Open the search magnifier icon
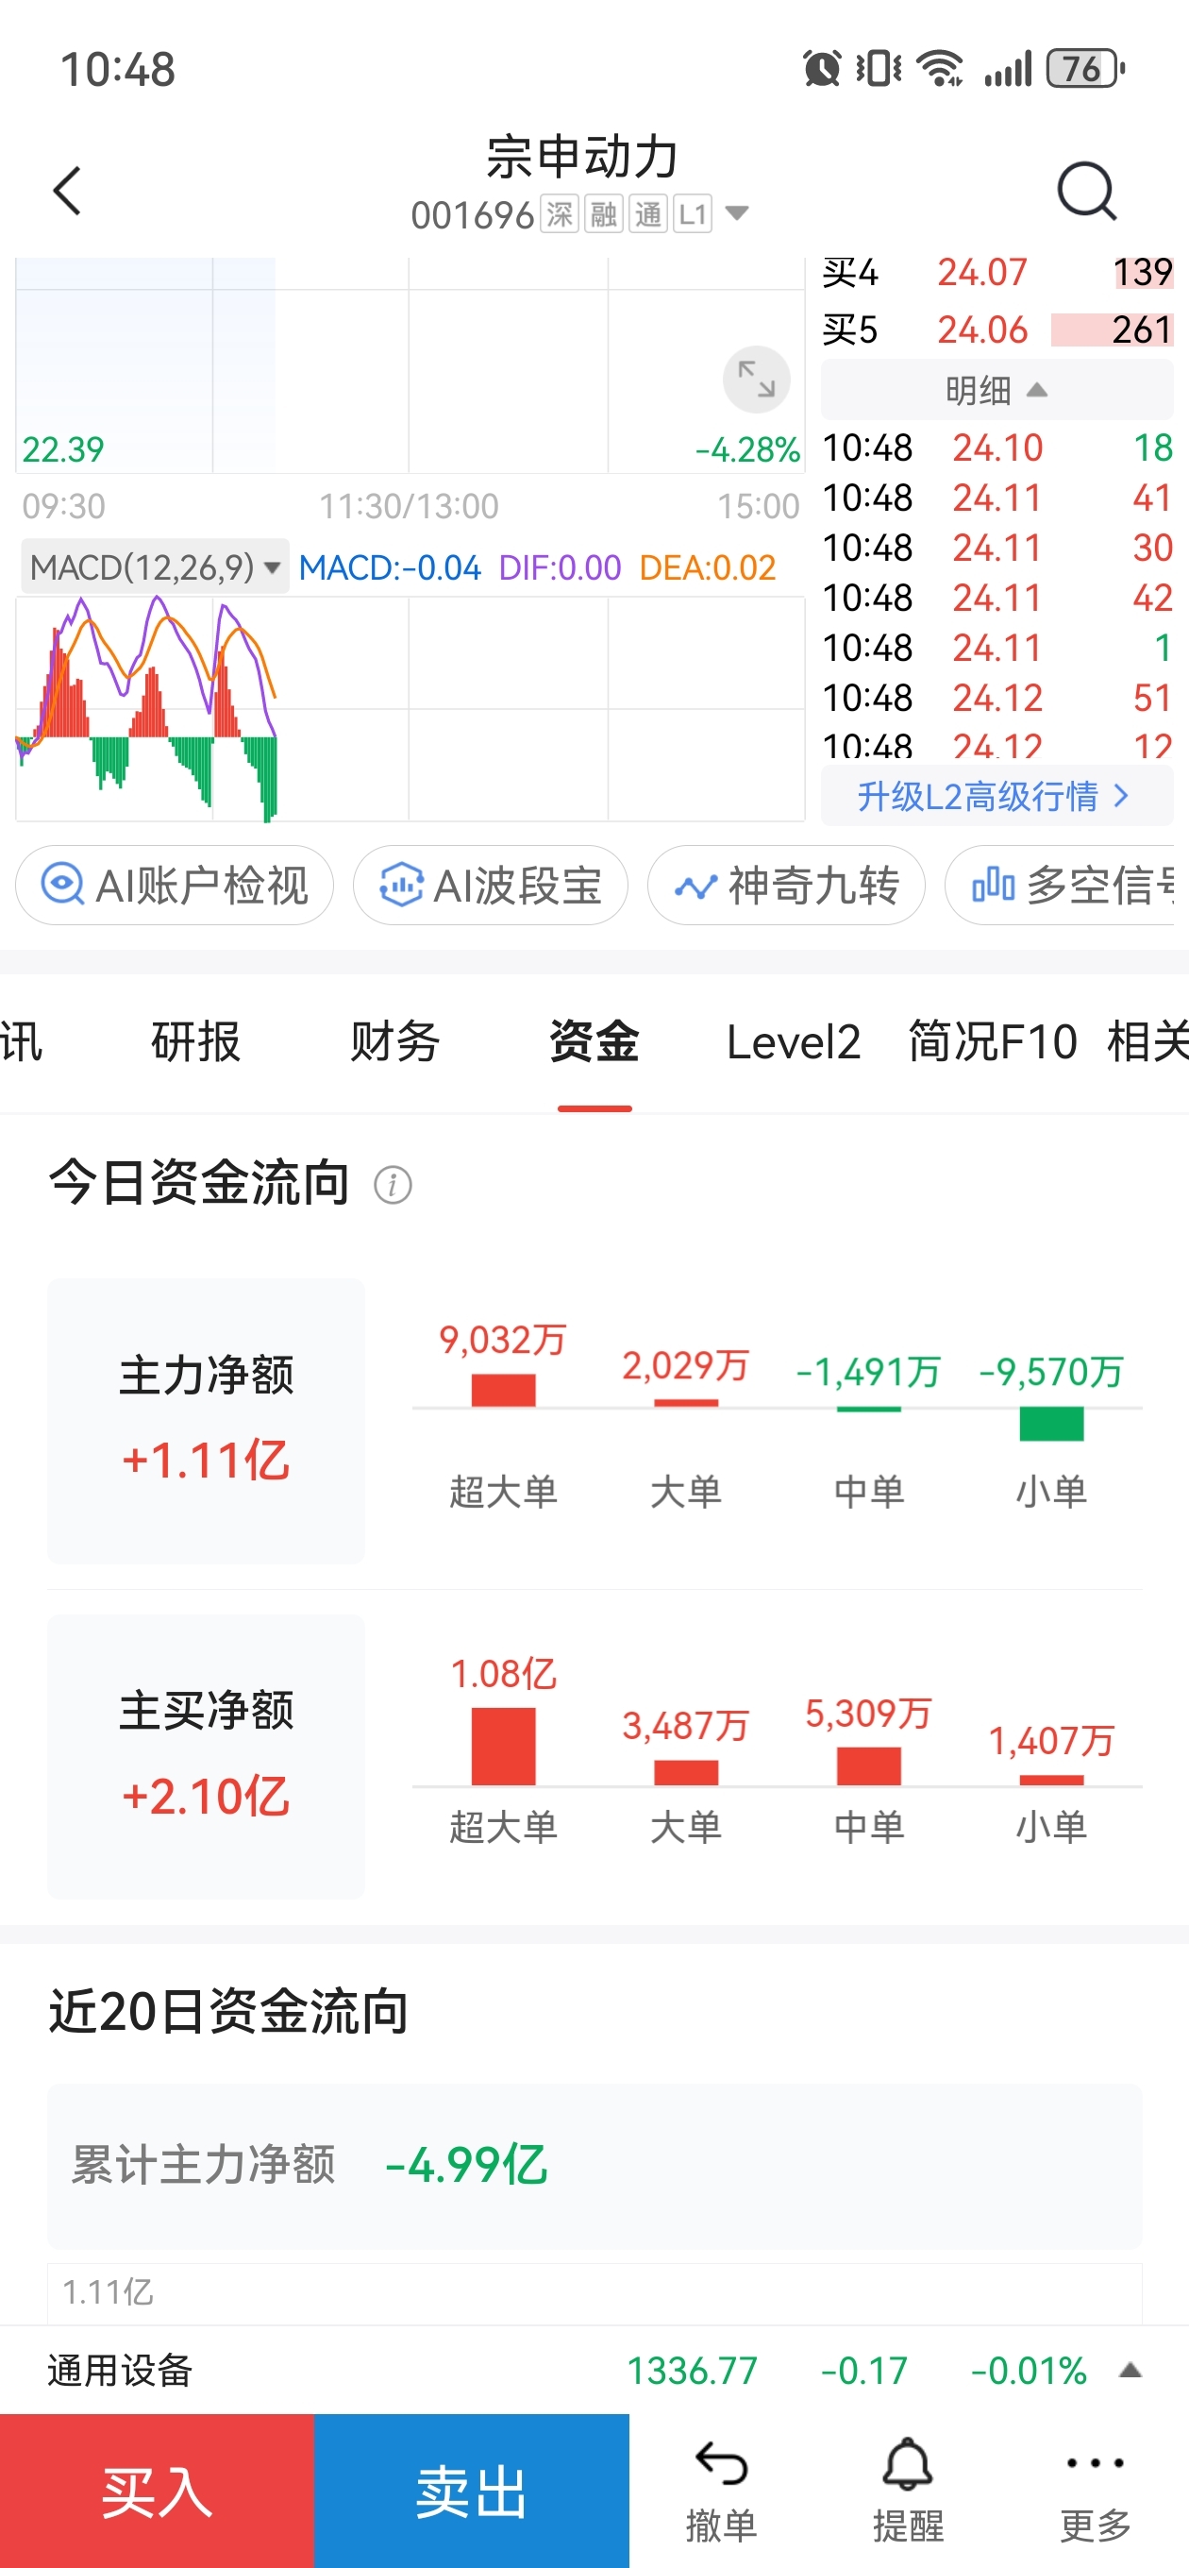Viewport: 1189px width, 2568px height. [x=1086, y=190]
